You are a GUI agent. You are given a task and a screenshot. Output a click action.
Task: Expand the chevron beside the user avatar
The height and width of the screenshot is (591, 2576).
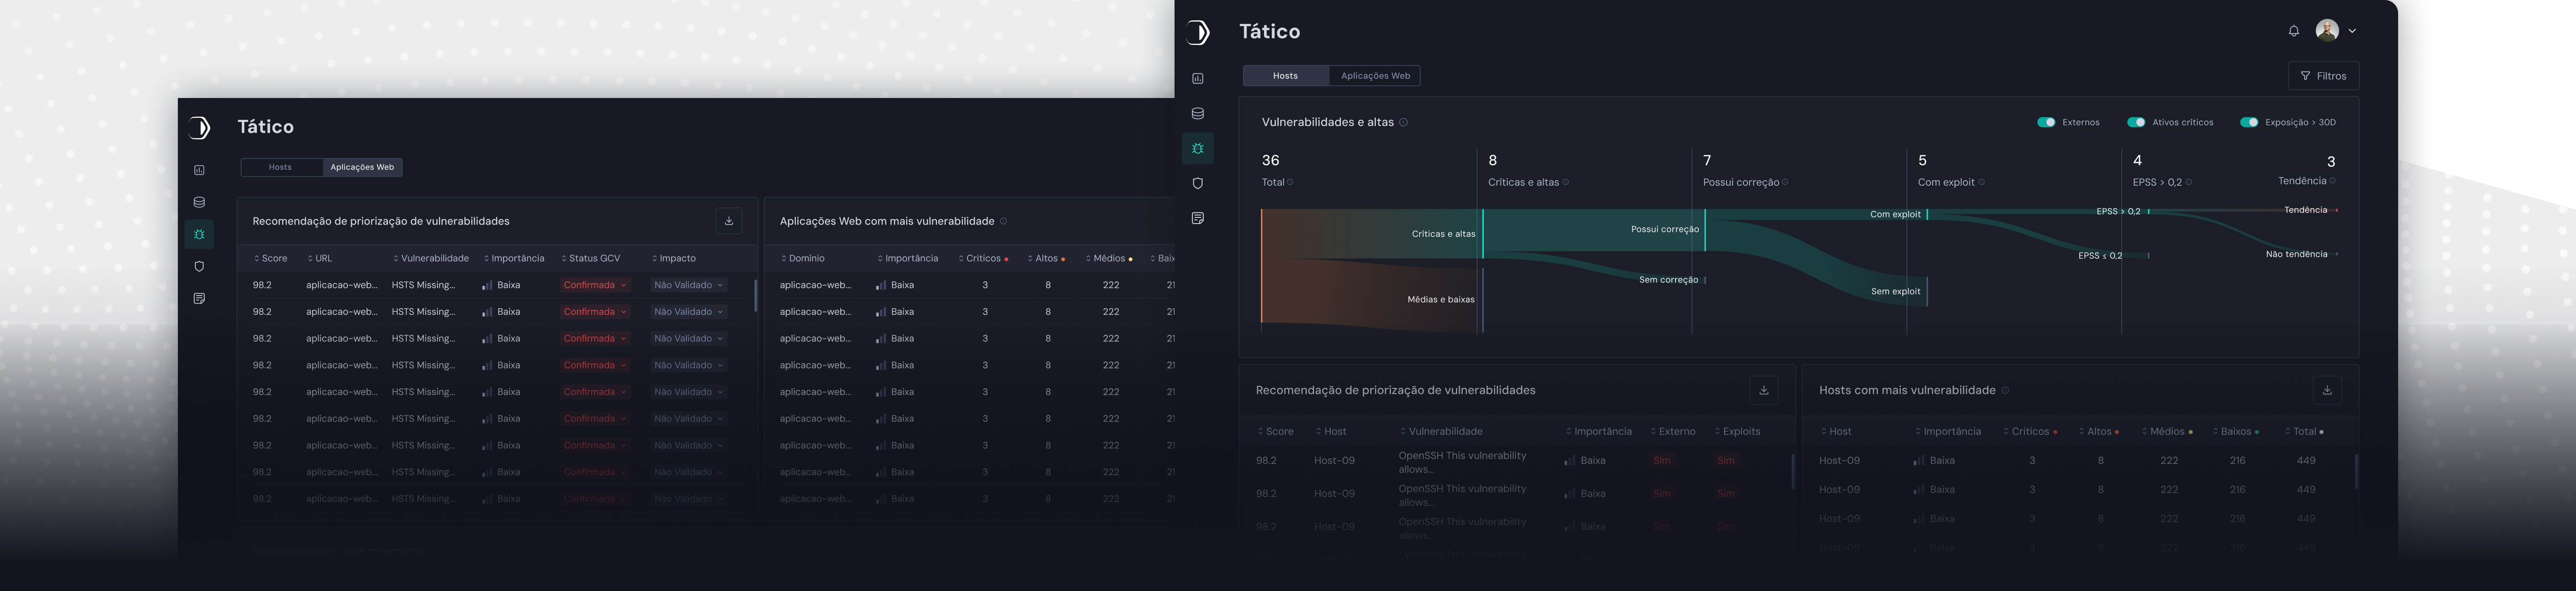tap(2352, 31)
